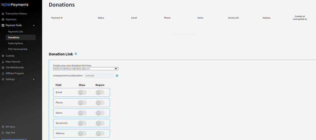This screenshot has height=140, width=316.
Task: Click the NOWPayments logo
Action: pyautogui.click(x=15, y=5)
